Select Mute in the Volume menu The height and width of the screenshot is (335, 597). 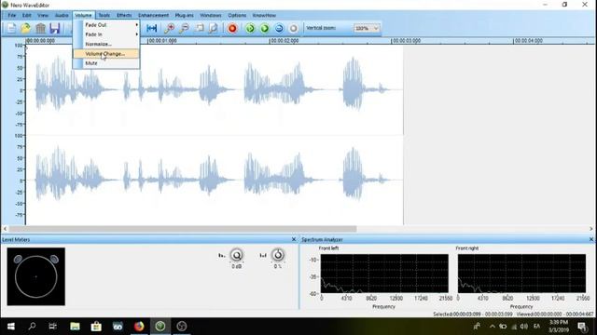106,63
